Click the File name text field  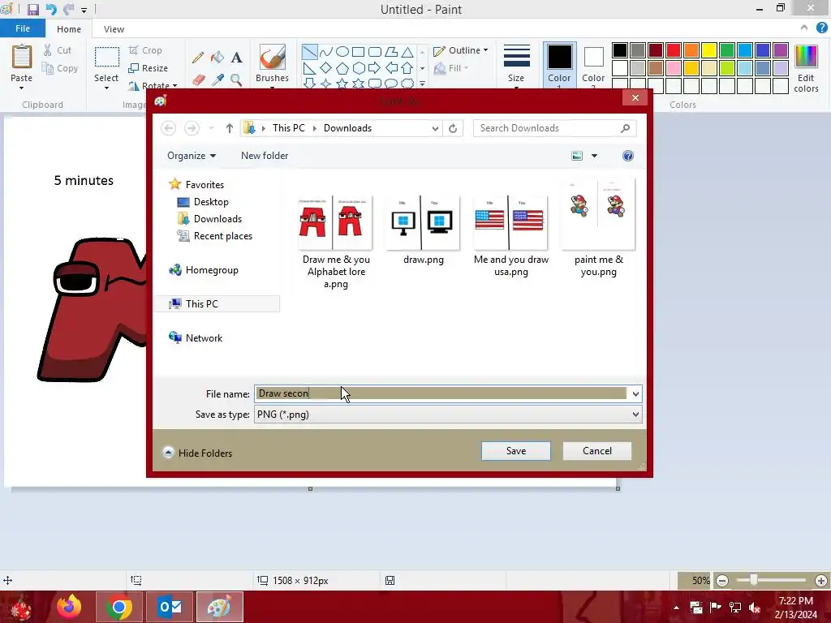click(441, 393)
